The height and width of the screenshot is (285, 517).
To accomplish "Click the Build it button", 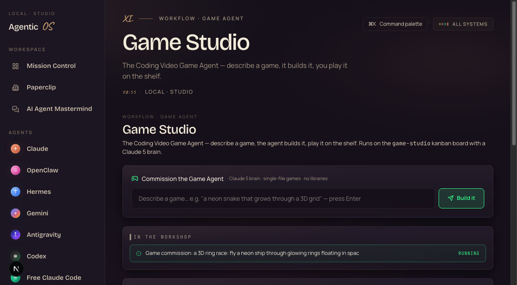I will (461, 198).
